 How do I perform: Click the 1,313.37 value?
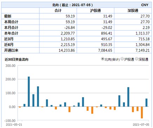(142, 33)
